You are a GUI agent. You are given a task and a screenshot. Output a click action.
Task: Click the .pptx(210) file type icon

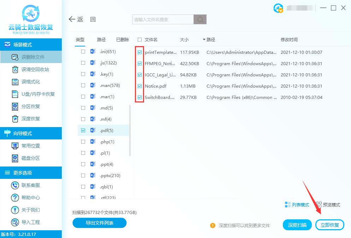[x=93, y=175]
